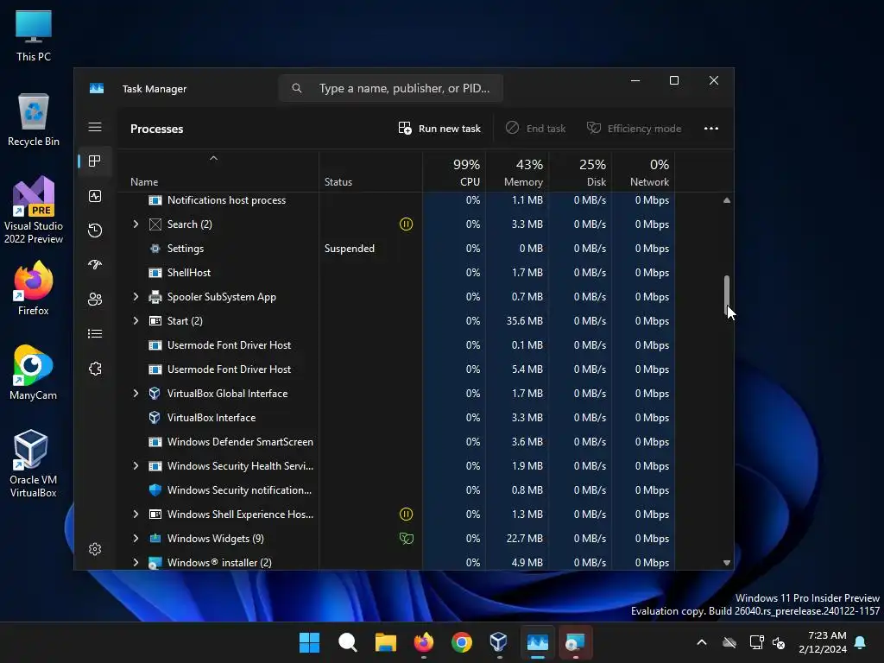Click the VirtualBox icon on the taskbar
The image size is (884, 663).
[x=499, y=642]
